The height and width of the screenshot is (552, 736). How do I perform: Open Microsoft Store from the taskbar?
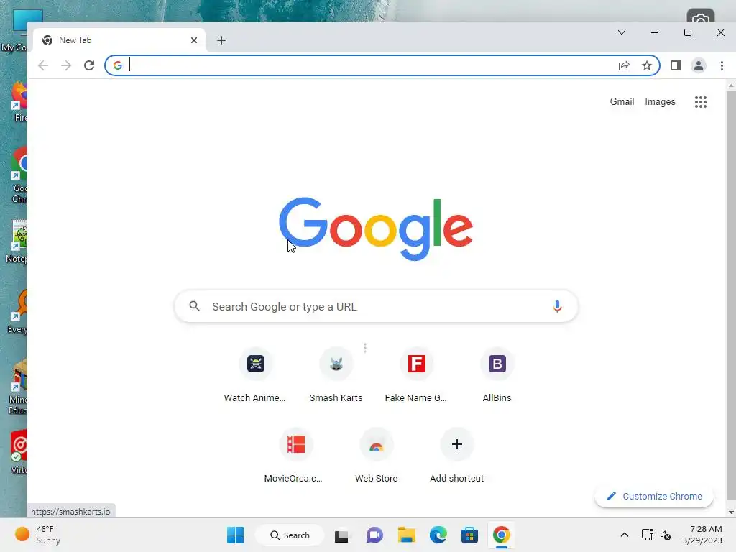point(469,535)
